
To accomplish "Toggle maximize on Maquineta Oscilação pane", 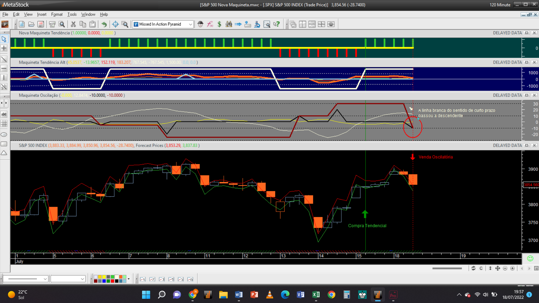I will pyautogui.click(x=527, y=95).
